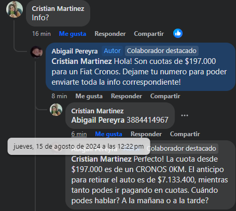This screenshot has height=211, width=236.
Task: Click Compartir under Abigail's cuotas reply
Action: [165, 96]
